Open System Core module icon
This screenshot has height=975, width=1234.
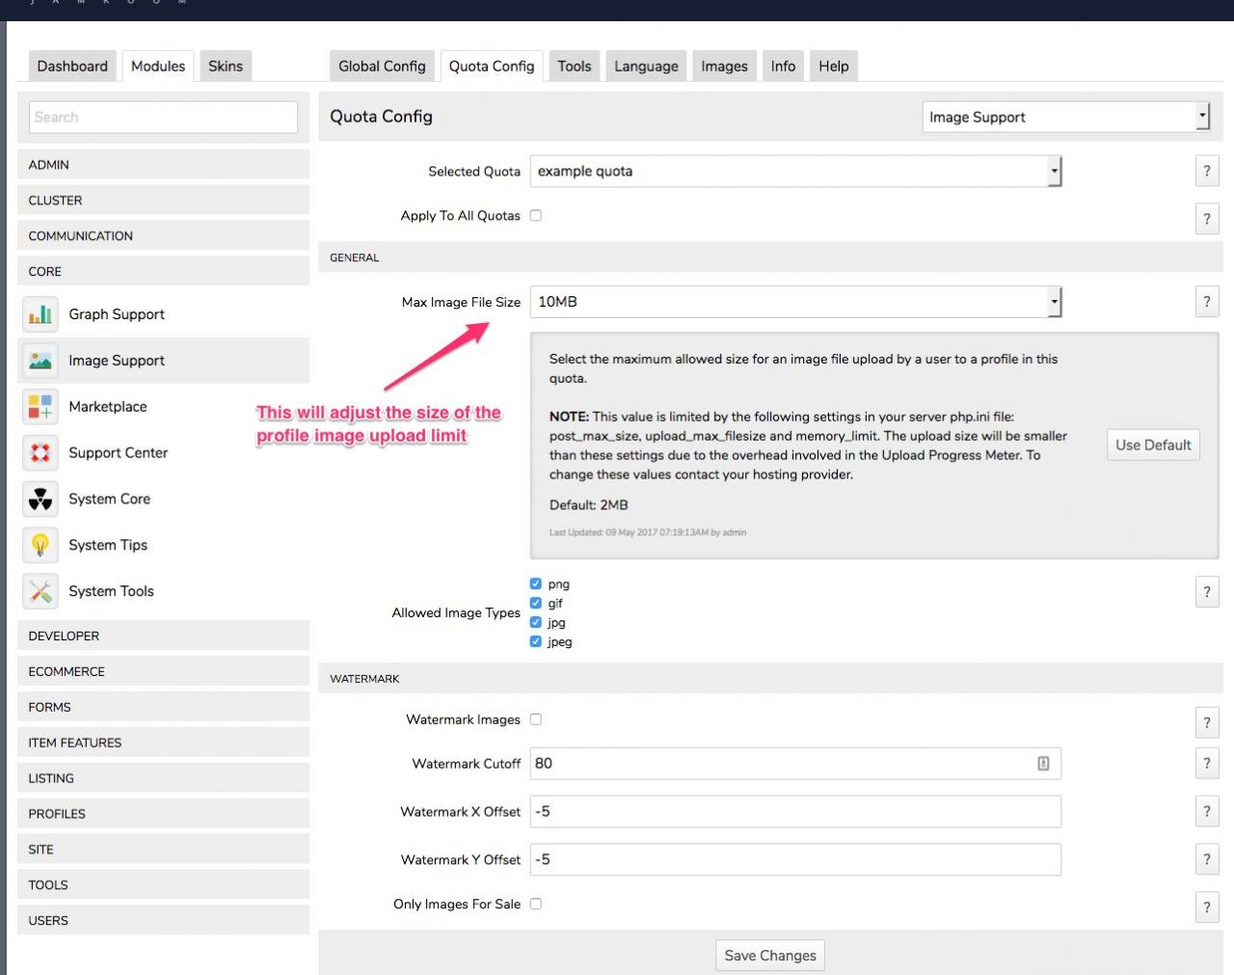pos(40,500)
